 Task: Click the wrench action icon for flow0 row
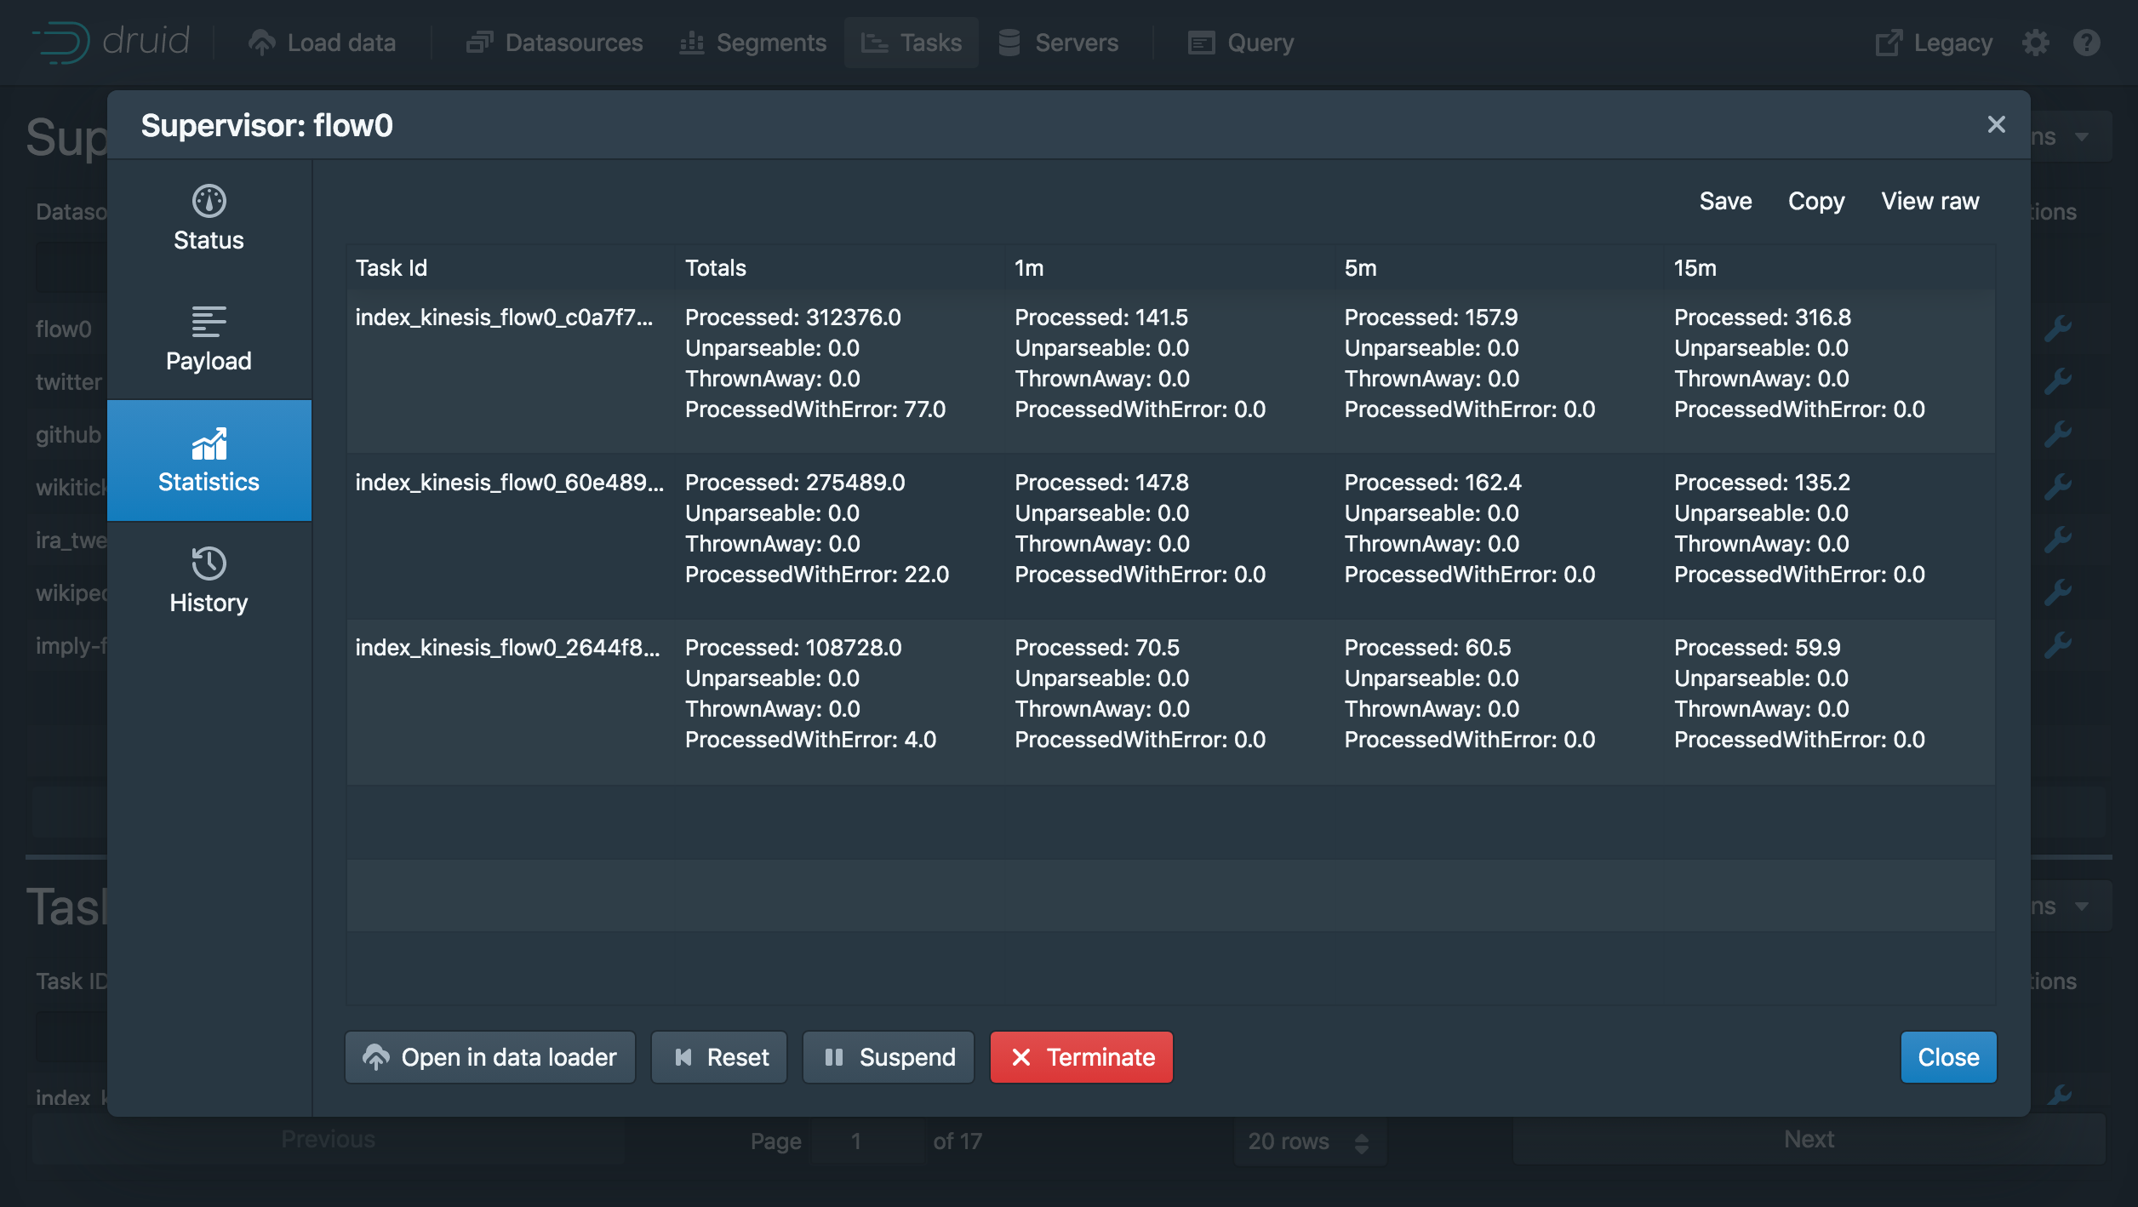coord(2058,329)
